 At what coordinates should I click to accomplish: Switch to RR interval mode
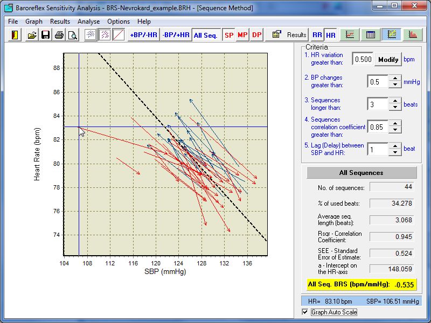pos(317,35)
